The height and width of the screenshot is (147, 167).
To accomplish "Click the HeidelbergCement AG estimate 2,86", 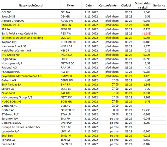I will (148, 50).
